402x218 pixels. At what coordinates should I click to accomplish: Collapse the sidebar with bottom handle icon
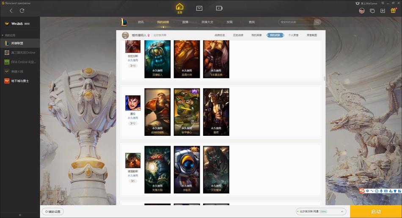click(20, 215)
